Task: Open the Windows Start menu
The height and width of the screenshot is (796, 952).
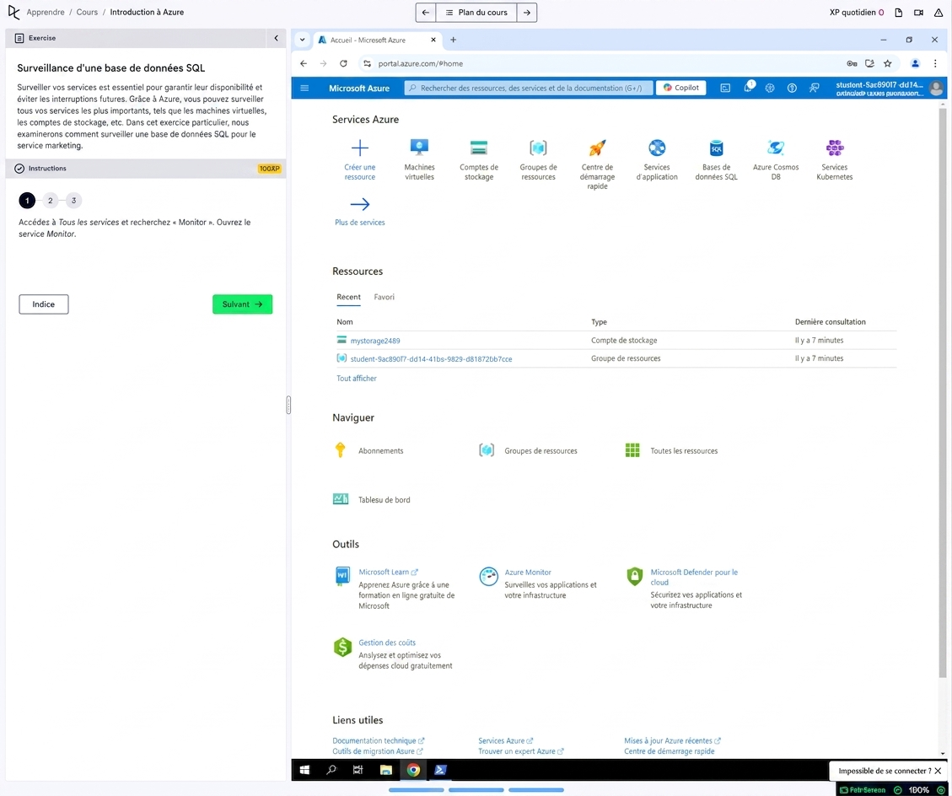Action: pyautogui.click(x=304, y=770)
